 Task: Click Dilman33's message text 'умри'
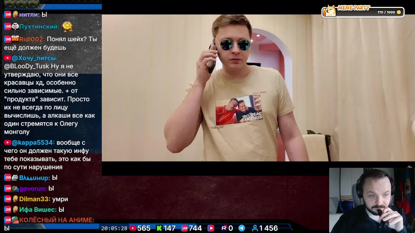60,199
